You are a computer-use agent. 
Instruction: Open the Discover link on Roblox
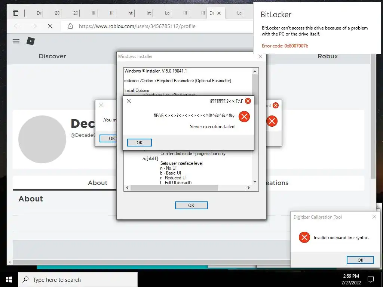click(52, 56)
